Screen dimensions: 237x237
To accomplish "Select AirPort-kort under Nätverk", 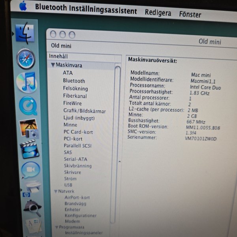I will coord(77,197).
